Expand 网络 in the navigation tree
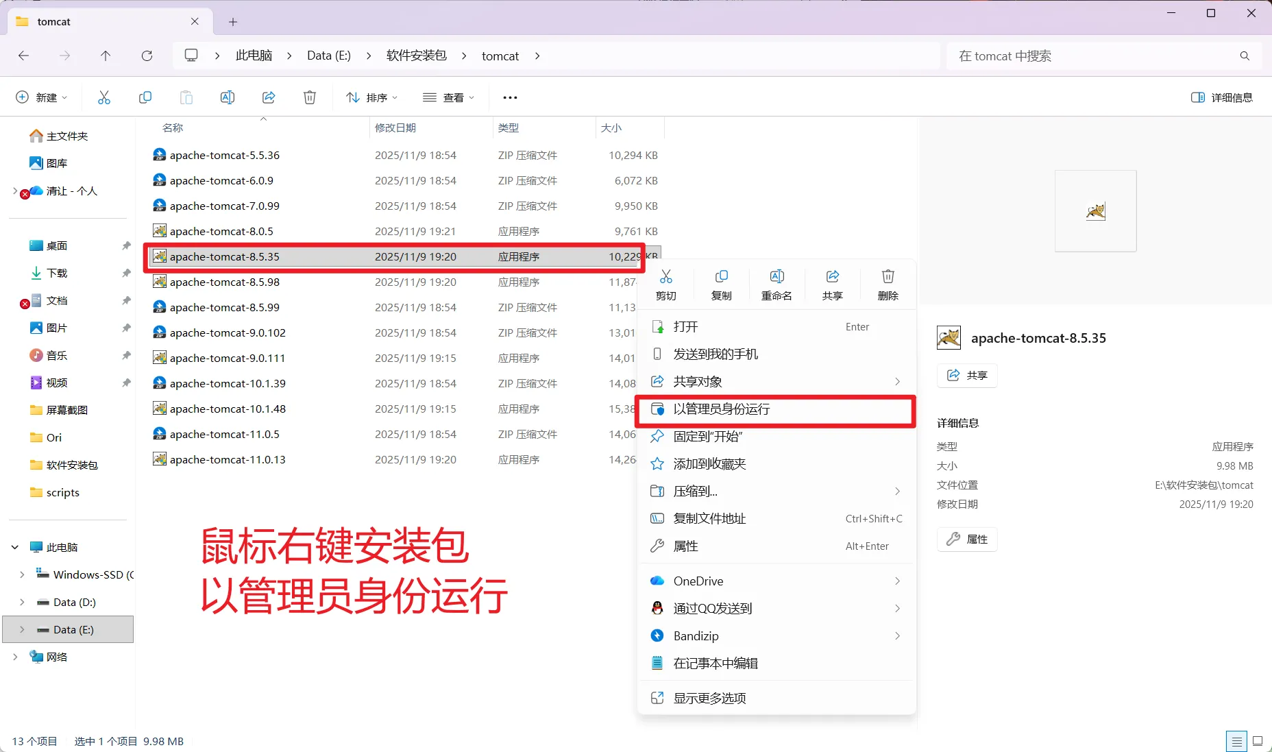The width and height of the screenshot is (1272, 752). click(15, 657)
